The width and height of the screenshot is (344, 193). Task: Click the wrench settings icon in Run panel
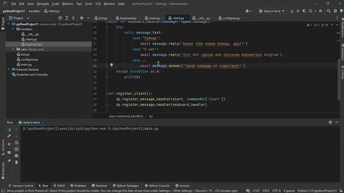(x=9, y=136)
